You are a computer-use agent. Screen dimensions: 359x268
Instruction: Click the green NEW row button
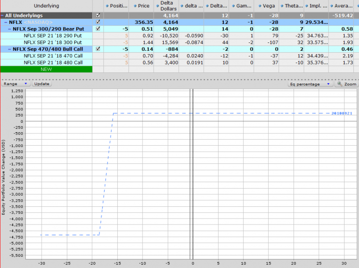pyautogui.click(x=46, y=69)
